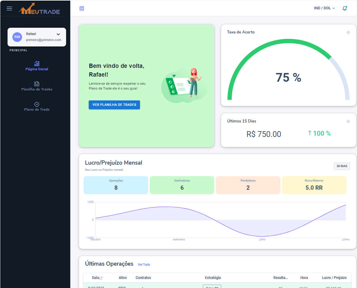Open Ver Tudo in Últimas Operações

click(144, 264)
